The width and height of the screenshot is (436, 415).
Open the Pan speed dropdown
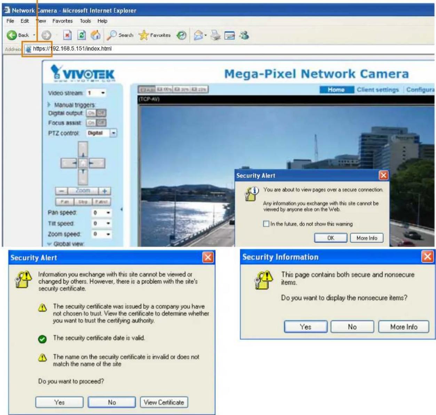click(102, 213)
